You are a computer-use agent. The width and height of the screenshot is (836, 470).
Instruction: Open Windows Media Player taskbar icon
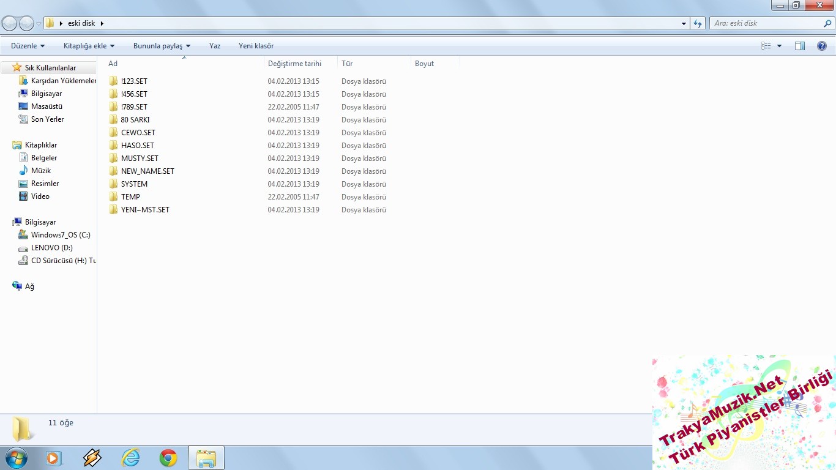pyautogui.click(x=54, y=458)
